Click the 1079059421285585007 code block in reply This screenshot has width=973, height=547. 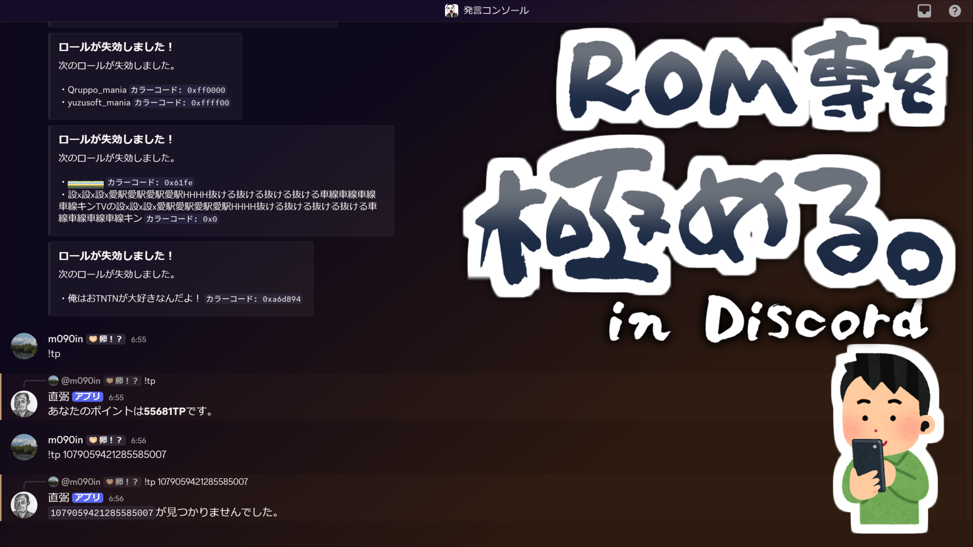point(101,513)
